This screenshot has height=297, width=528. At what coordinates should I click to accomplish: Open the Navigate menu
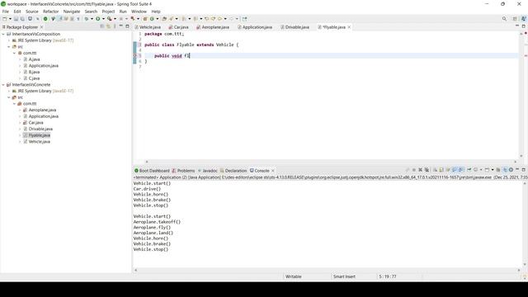coord(72,12)
